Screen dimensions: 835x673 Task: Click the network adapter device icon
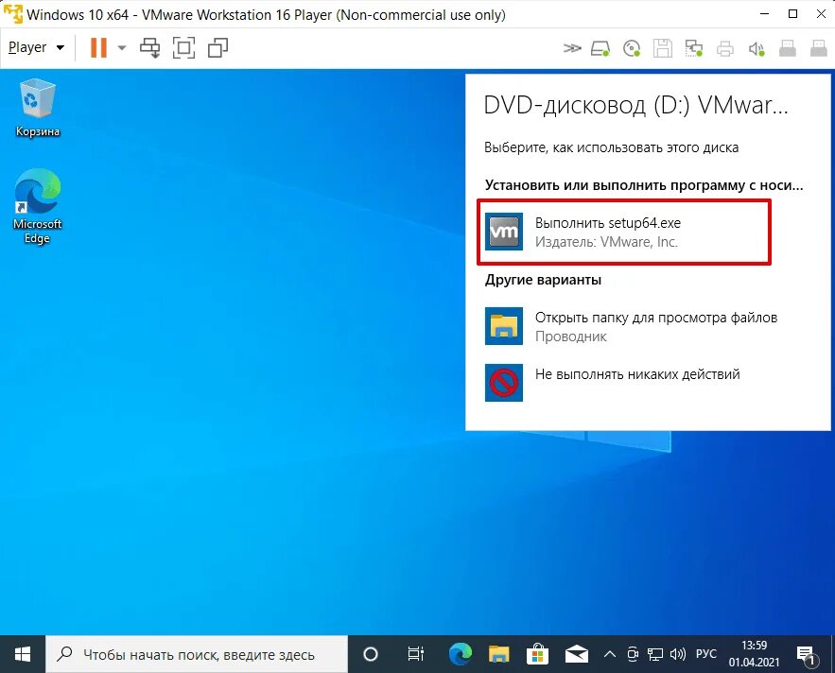(x=694, y=48)
